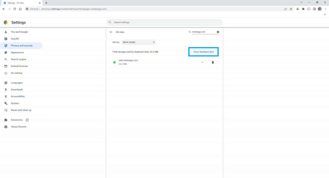Click the Clear displayed data button
The height and width of the screenshot is (178, 329).
(x=203, y=52)
